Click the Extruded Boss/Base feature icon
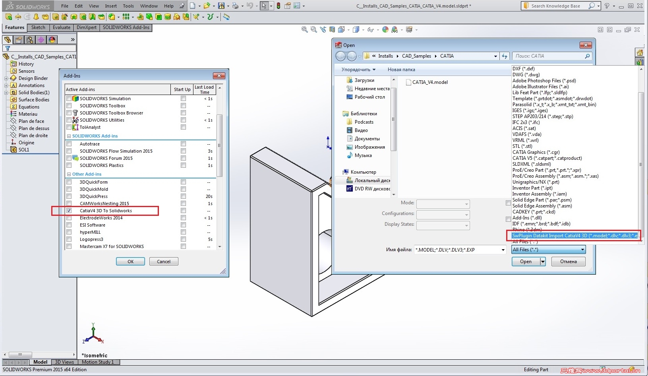The image size is (648, 376). 9,17
